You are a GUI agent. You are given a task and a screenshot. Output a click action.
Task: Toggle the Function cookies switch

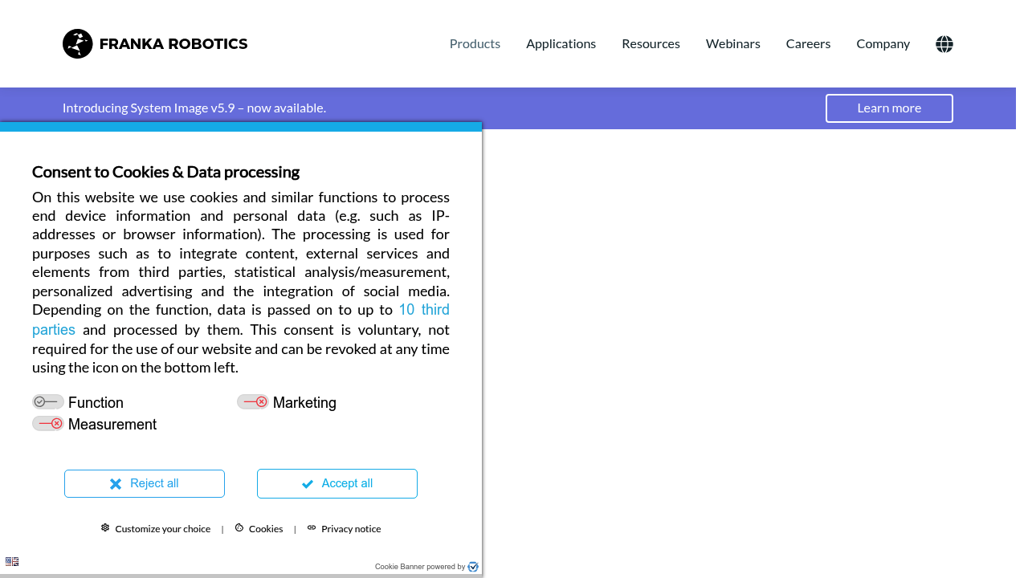(48, 402)
